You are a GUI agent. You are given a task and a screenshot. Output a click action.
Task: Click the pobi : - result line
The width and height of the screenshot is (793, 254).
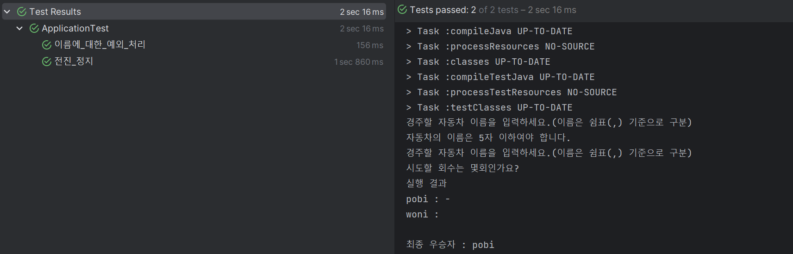pos(428,199)
